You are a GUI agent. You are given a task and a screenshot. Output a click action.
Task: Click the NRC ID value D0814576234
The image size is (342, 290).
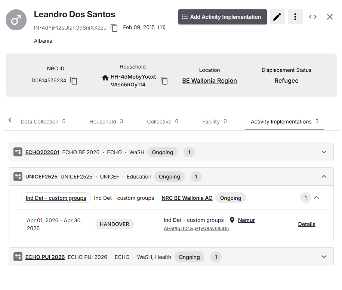(x=49, y=80)
